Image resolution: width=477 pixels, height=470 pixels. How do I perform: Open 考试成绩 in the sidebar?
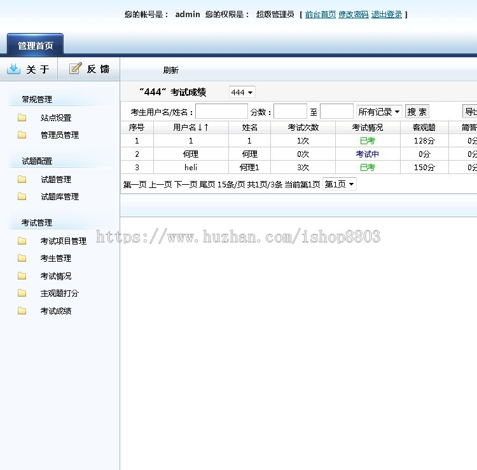pos(56,311)
